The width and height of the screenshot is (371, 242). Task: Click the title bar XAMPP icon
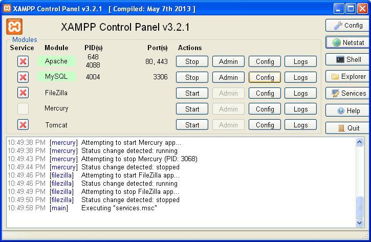coord(7,8)
